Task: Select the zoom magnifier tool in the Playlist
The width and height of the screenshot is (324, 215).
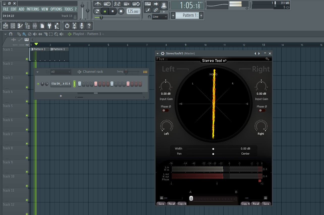Action: coord(56,34)
